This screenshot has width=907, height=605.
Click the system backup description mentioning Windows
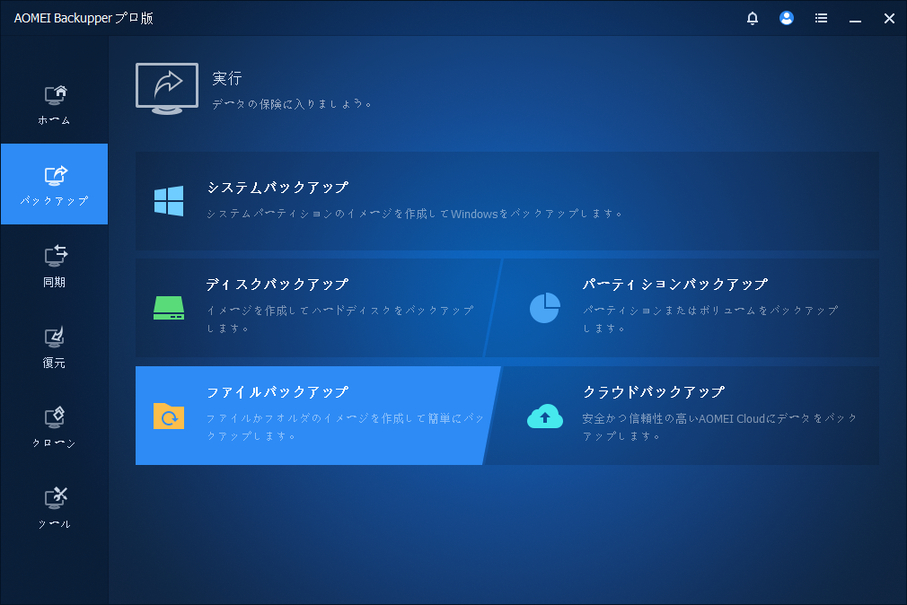click(x=415, y=214)
